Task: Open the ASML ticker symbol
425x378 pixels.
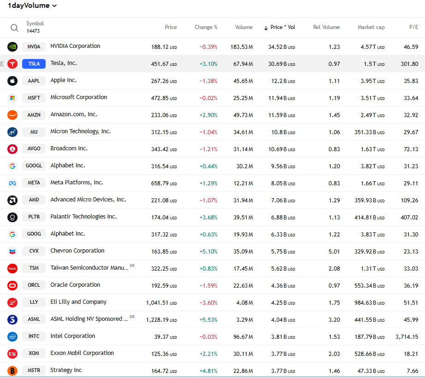Action: (34, 319)
